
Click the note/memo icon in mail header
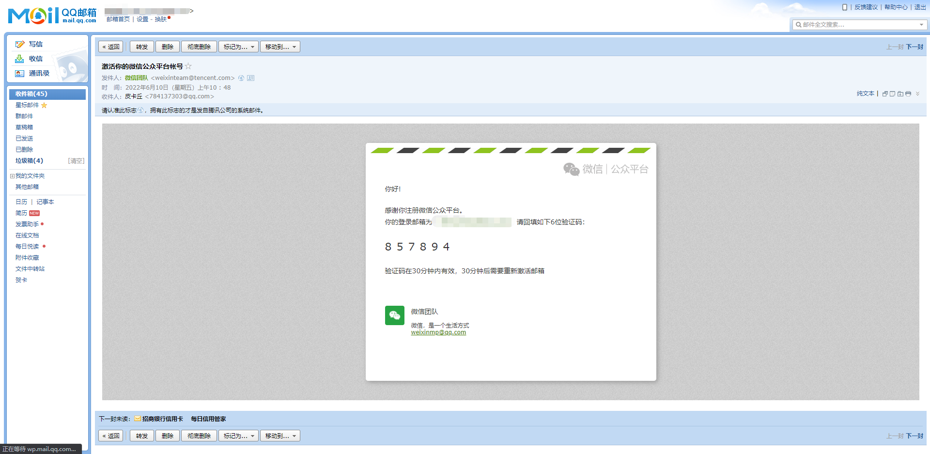pos(892,94)
